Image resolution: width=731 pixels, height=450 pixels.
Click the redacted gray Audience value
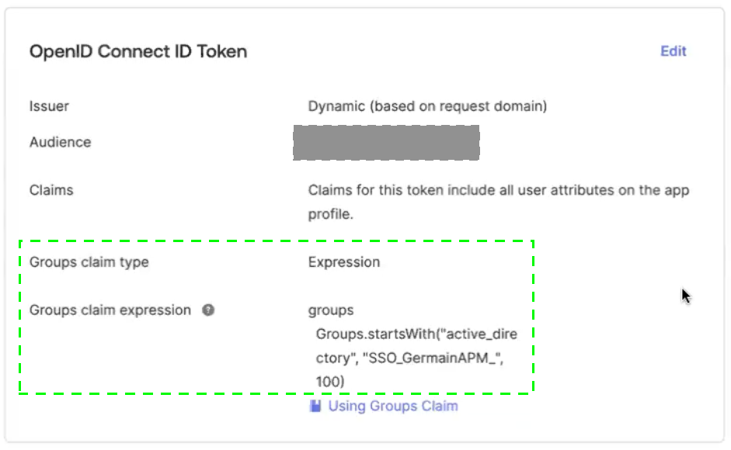[x=385, y=143]
